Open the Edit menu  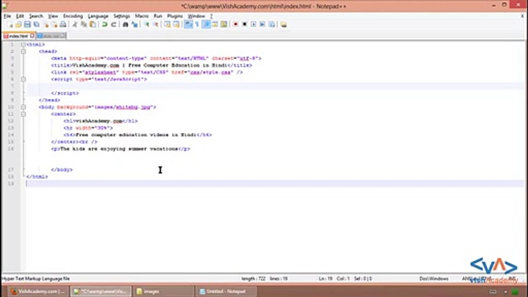point(20,16)
